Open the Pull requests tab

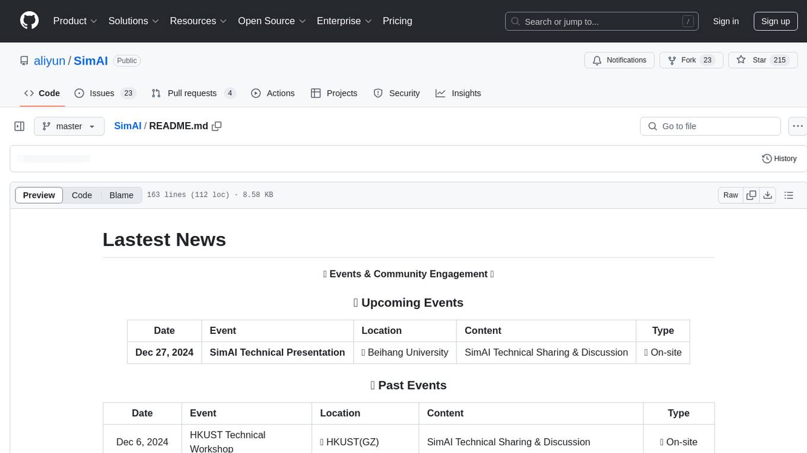193,93
